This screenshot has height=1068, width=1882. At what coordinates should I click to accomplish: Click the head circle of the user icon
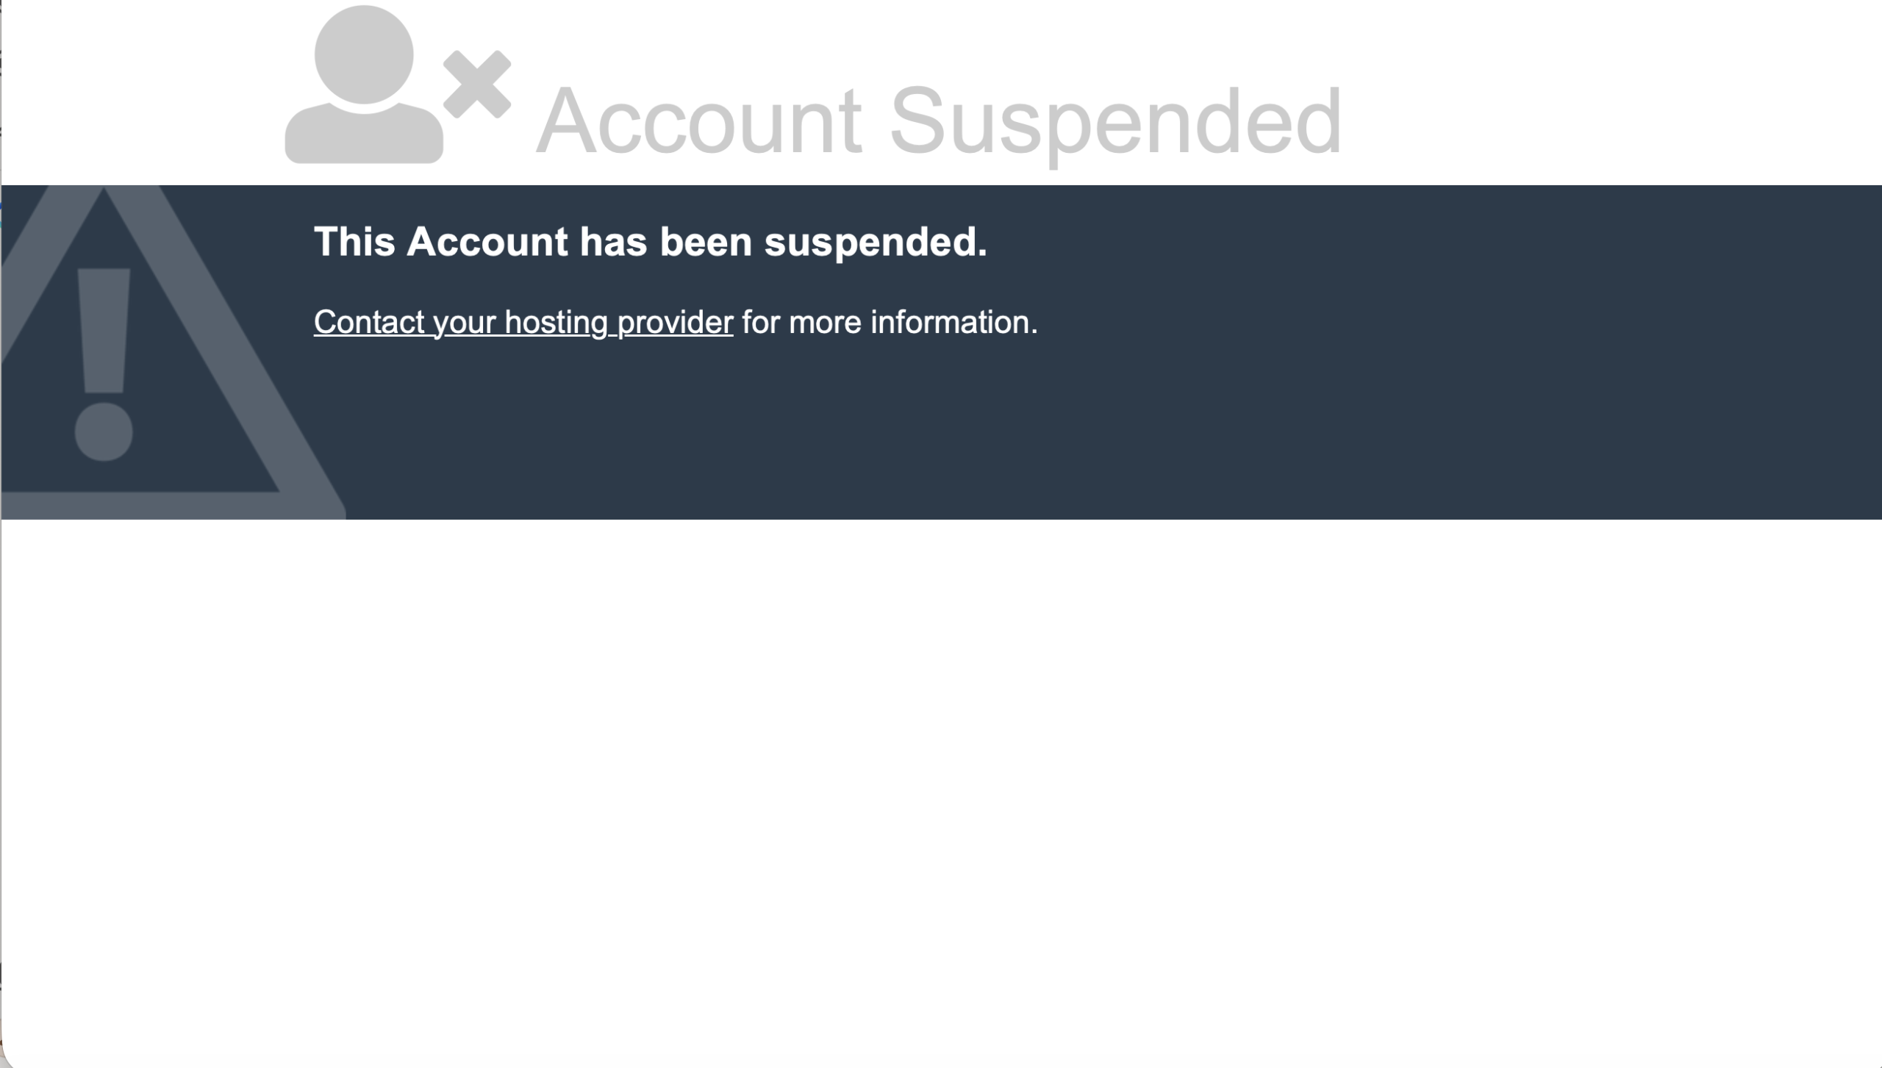364,55
